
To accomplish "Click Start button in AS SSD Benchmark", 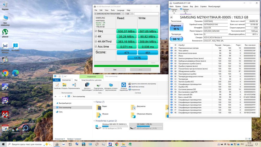I will 115,70.
